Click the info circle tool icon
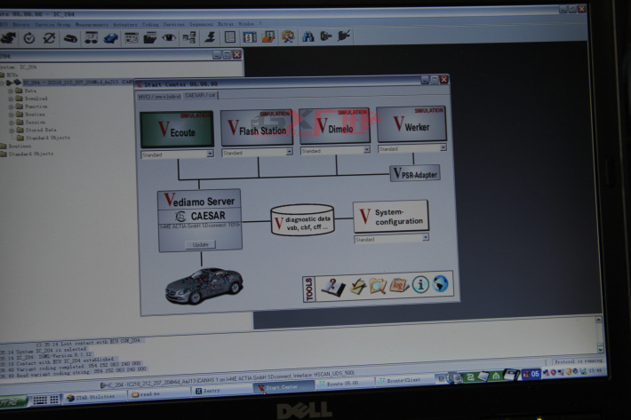This screenshot has width=631, height=420. (420, 285)
